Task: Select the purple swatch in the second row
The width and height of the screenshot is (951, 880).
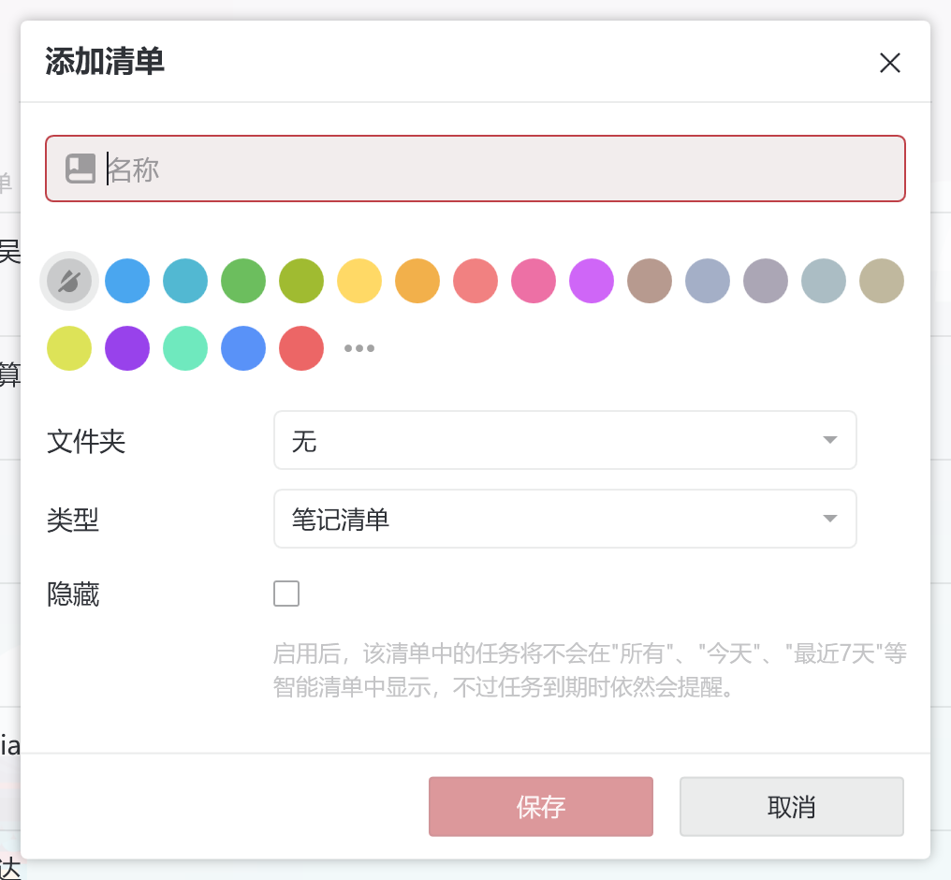Action: pos(127,348)
